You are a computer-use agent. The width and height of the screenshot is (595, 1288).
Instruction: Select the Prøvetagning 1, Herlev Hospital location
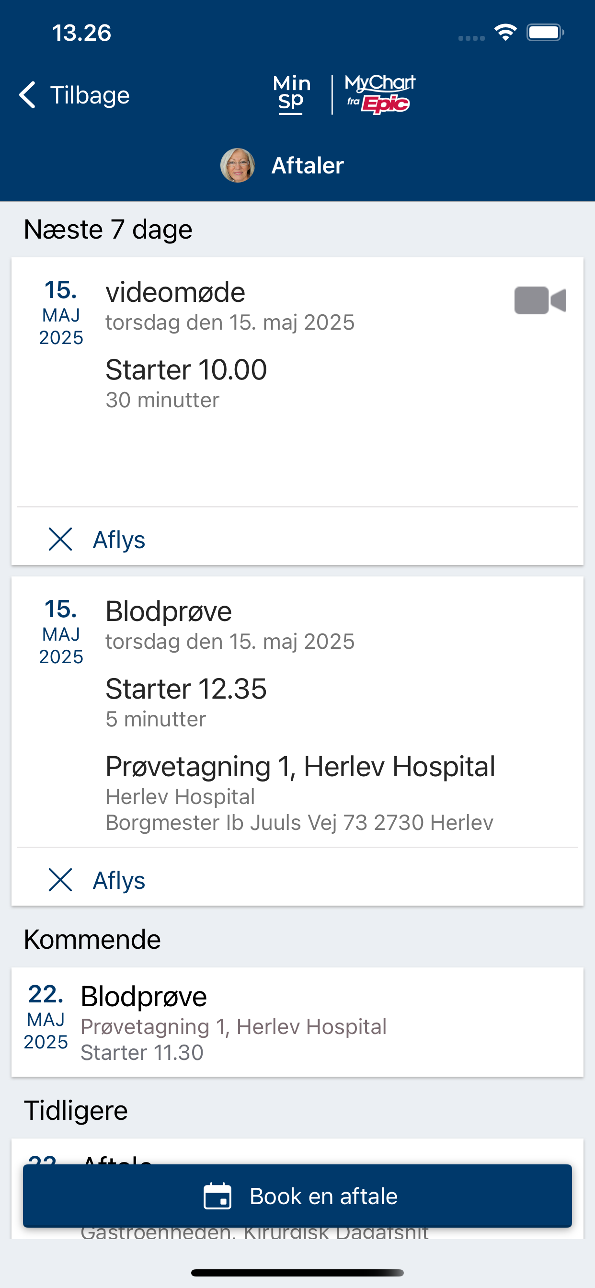point(300,767)
